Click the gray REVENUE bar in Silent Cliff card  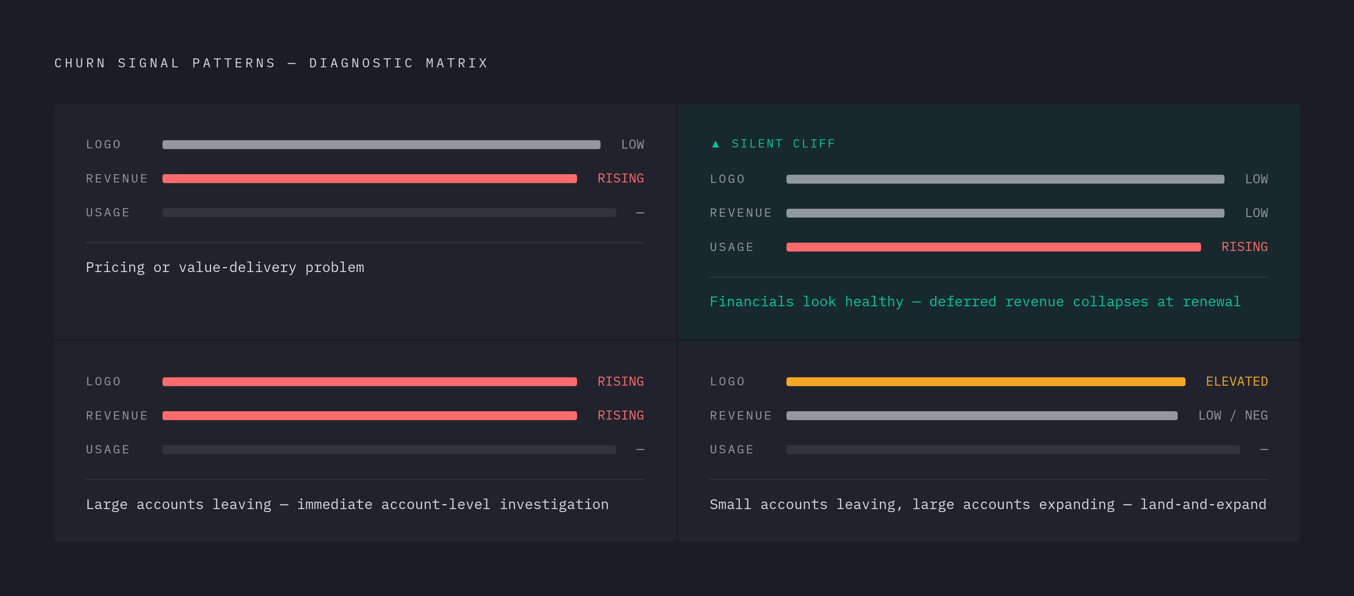click(1005, 213)
